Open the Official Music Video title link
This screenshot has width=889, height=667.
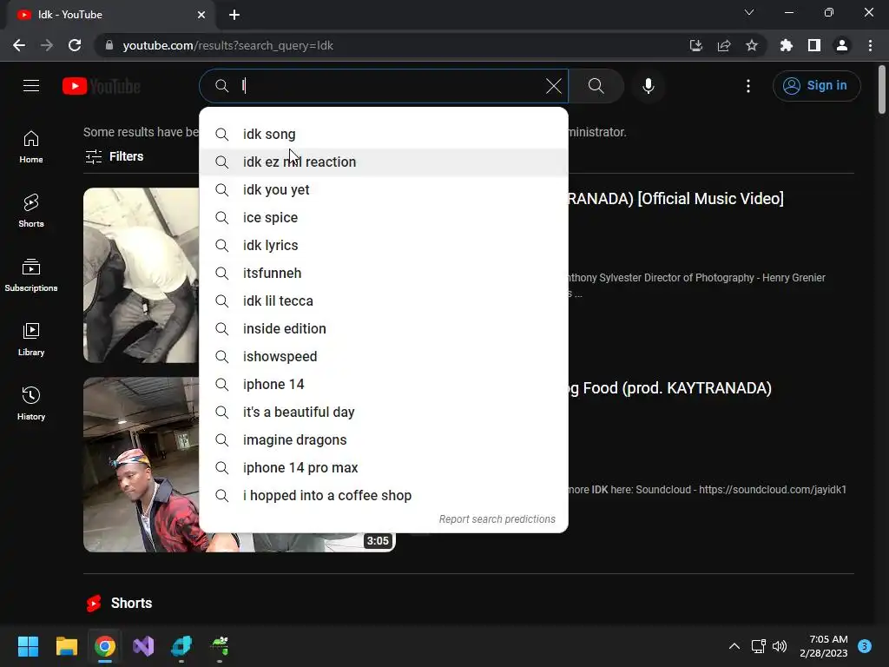[675, 199]
